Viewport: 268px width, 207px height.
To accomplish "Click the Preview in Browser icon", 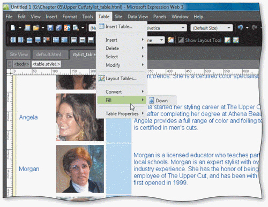I will point(76,28).
